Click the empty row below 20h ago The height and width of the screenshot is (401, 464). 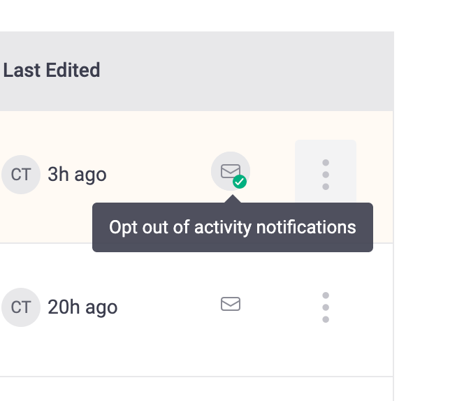pyautogui.click(x=196, y=389)
